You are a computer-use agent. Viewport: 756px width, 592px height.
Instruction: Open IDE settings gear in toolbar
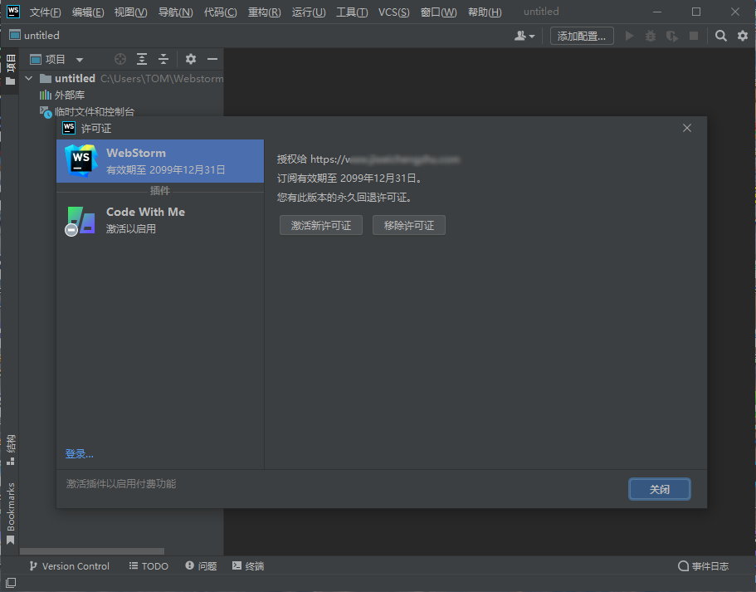pyautogui.click(x=743, y=36)
